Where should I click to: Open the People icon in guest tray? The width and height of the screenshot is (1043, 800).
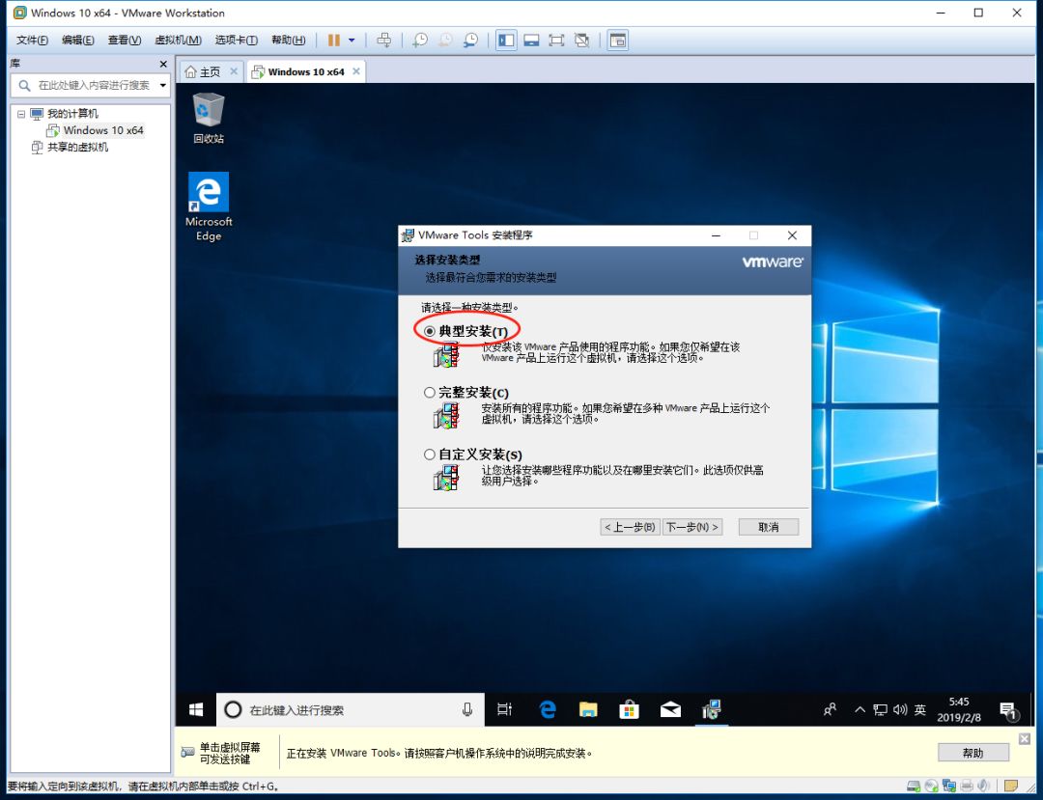pyautogui.click(x=830, y=709)
